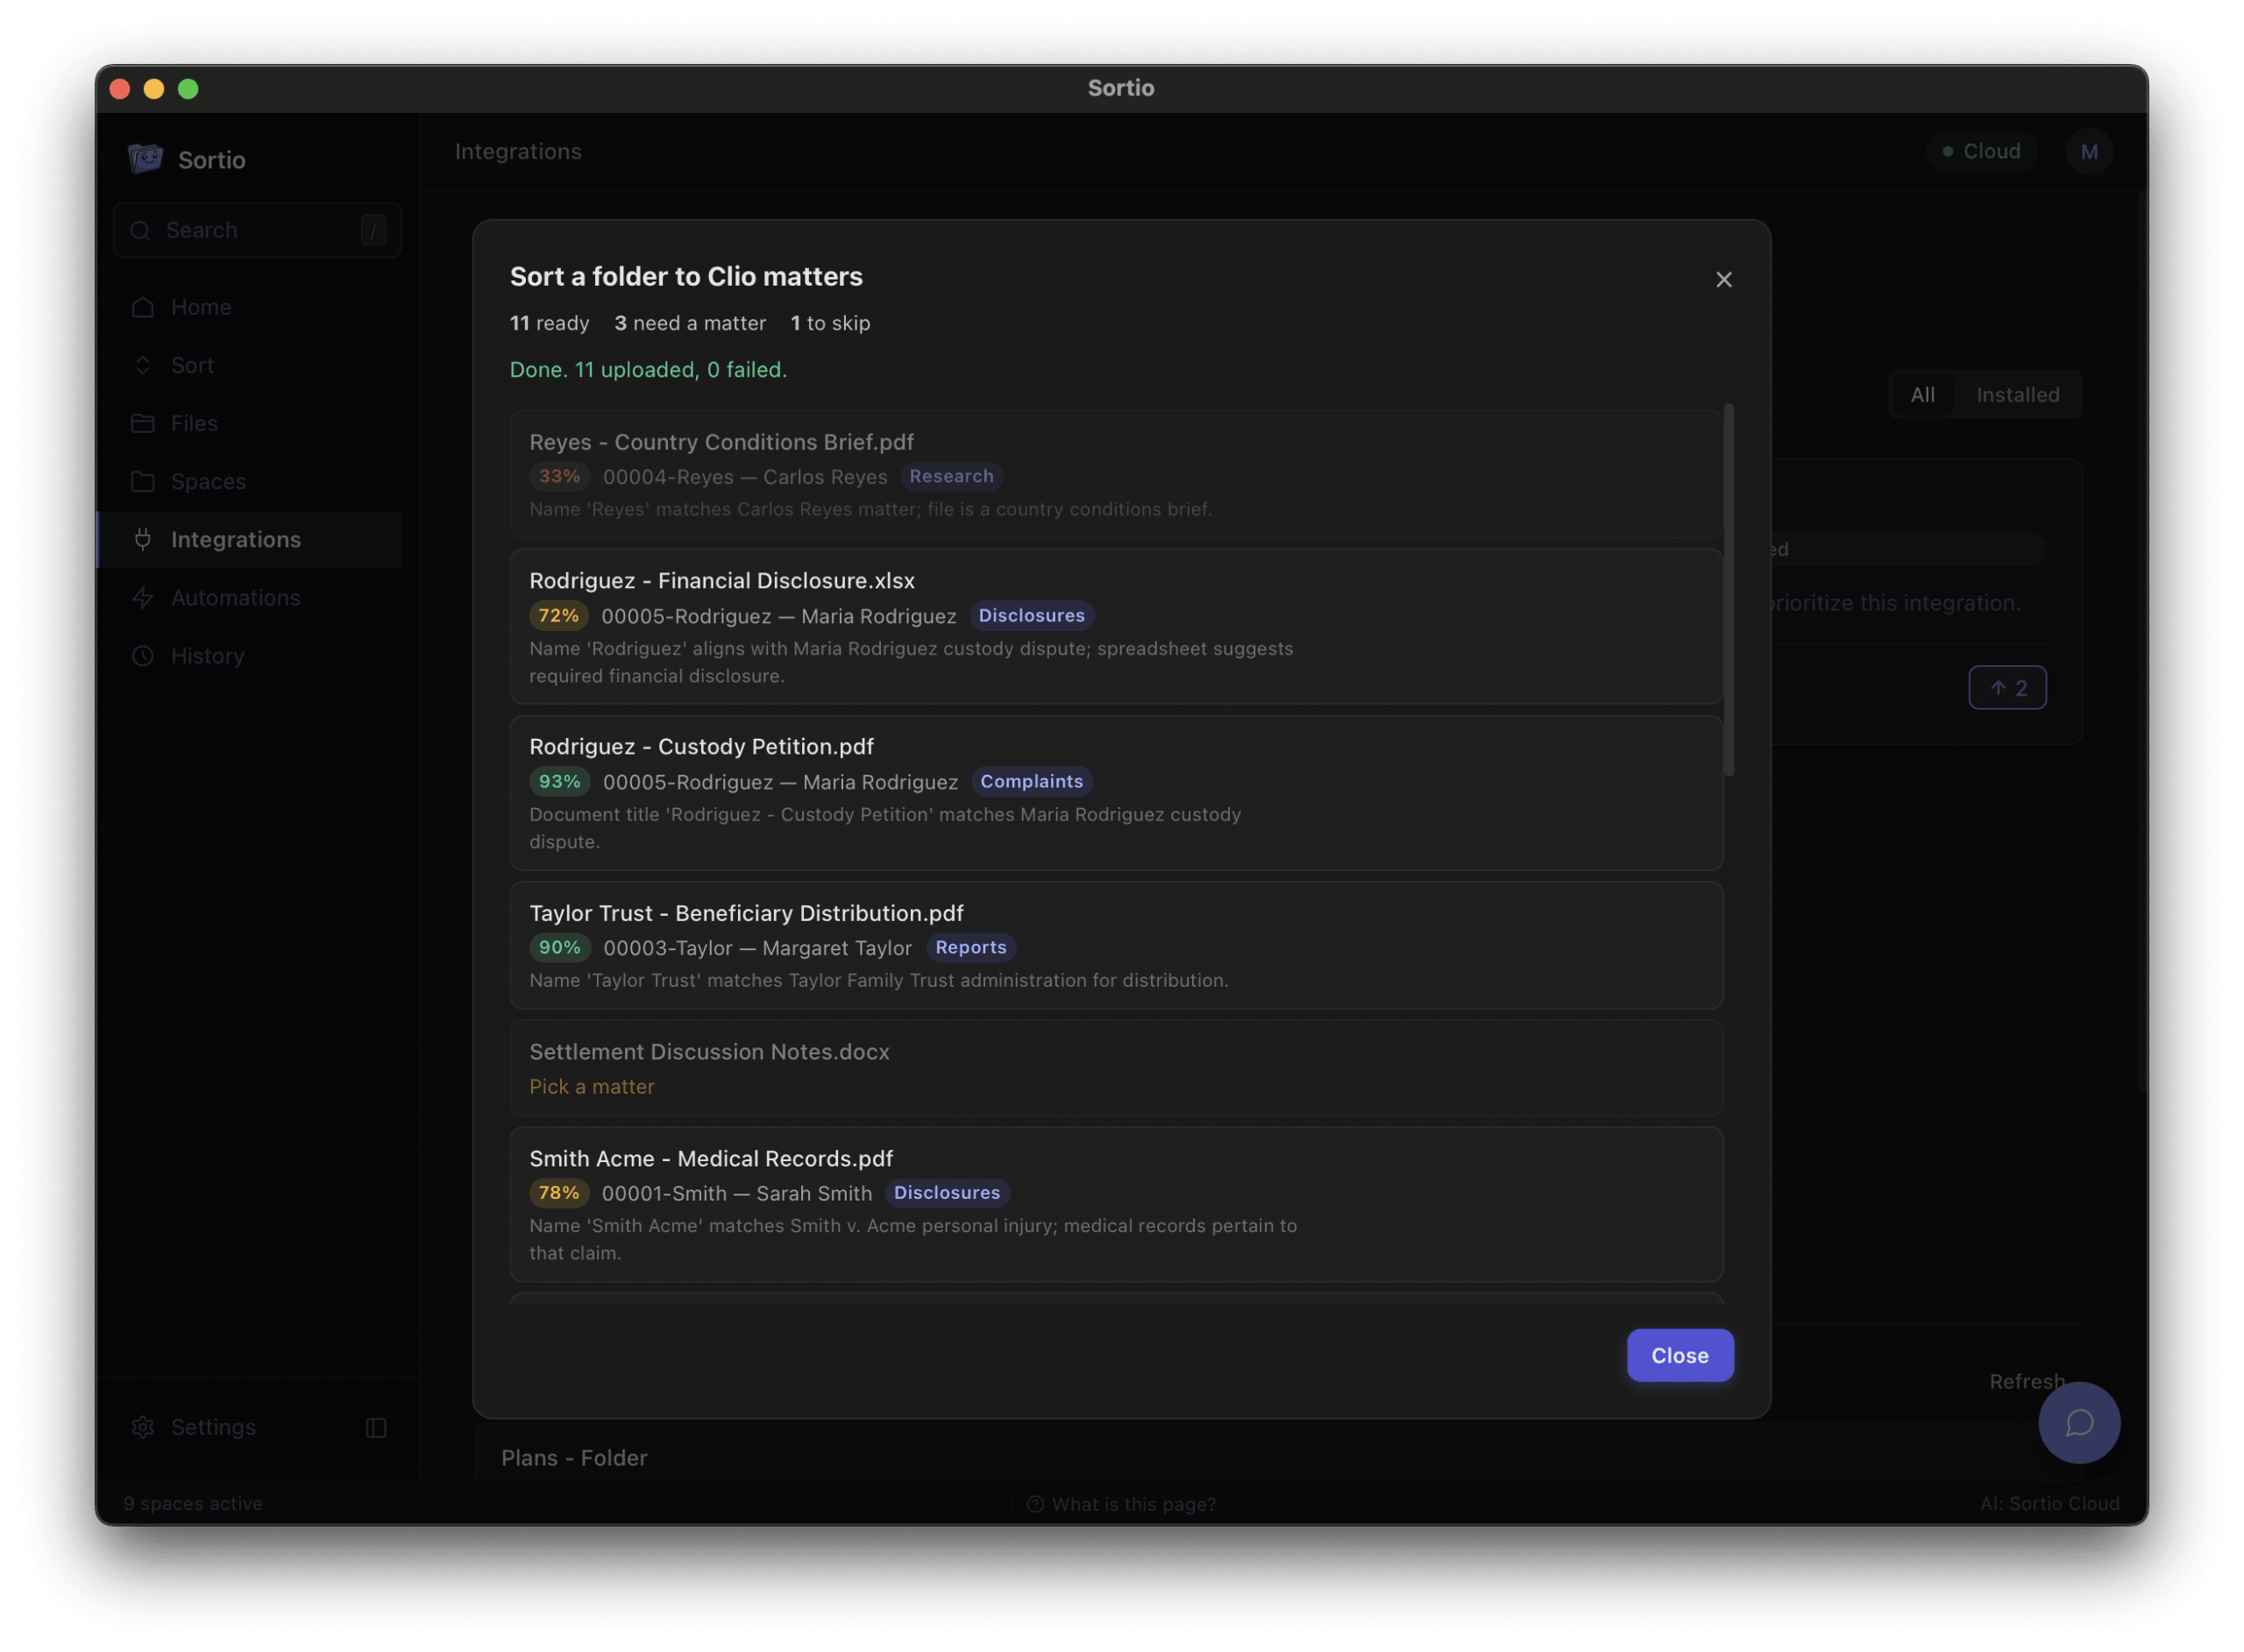This screenshot has height=1652, width=2244.
Task: Click the Sort arrows icon
Action: click(x=143, y=365)
